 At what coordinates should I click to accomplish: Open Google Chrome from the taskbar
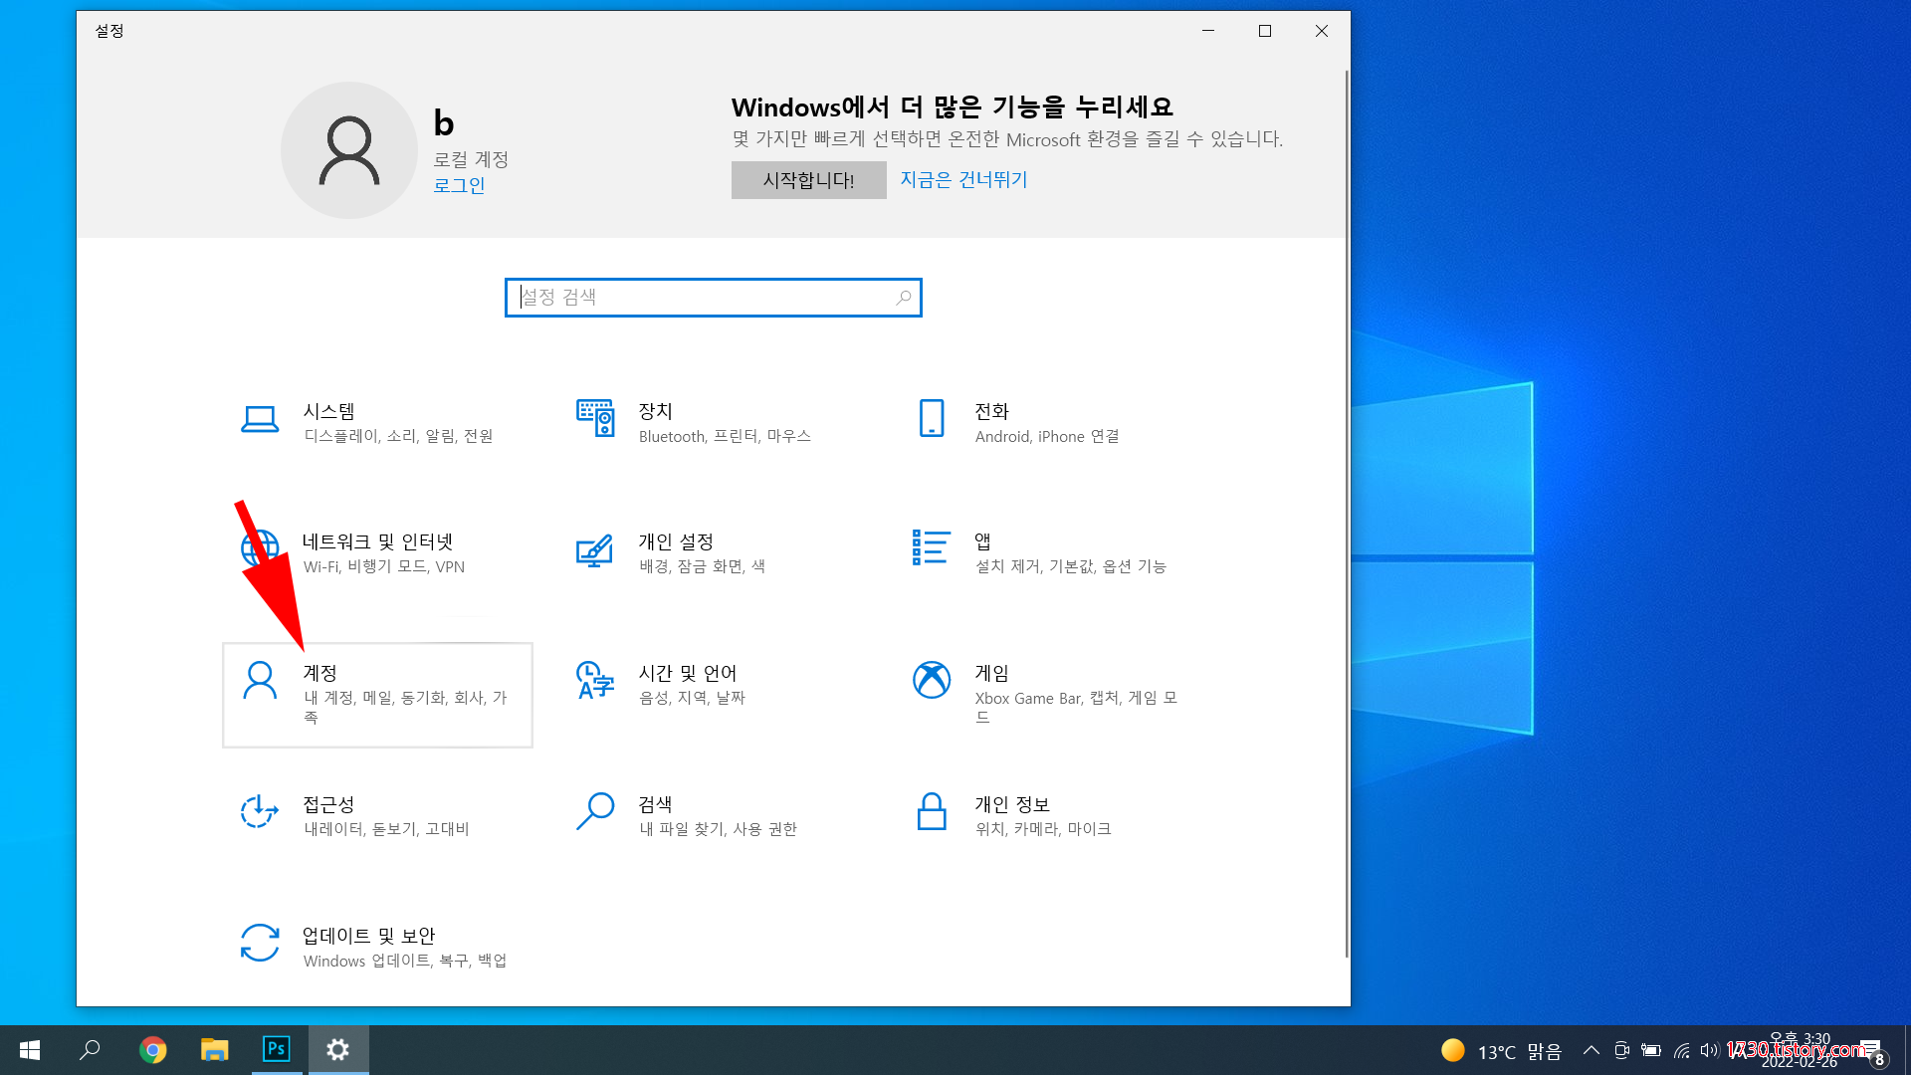coord(152,1050)
